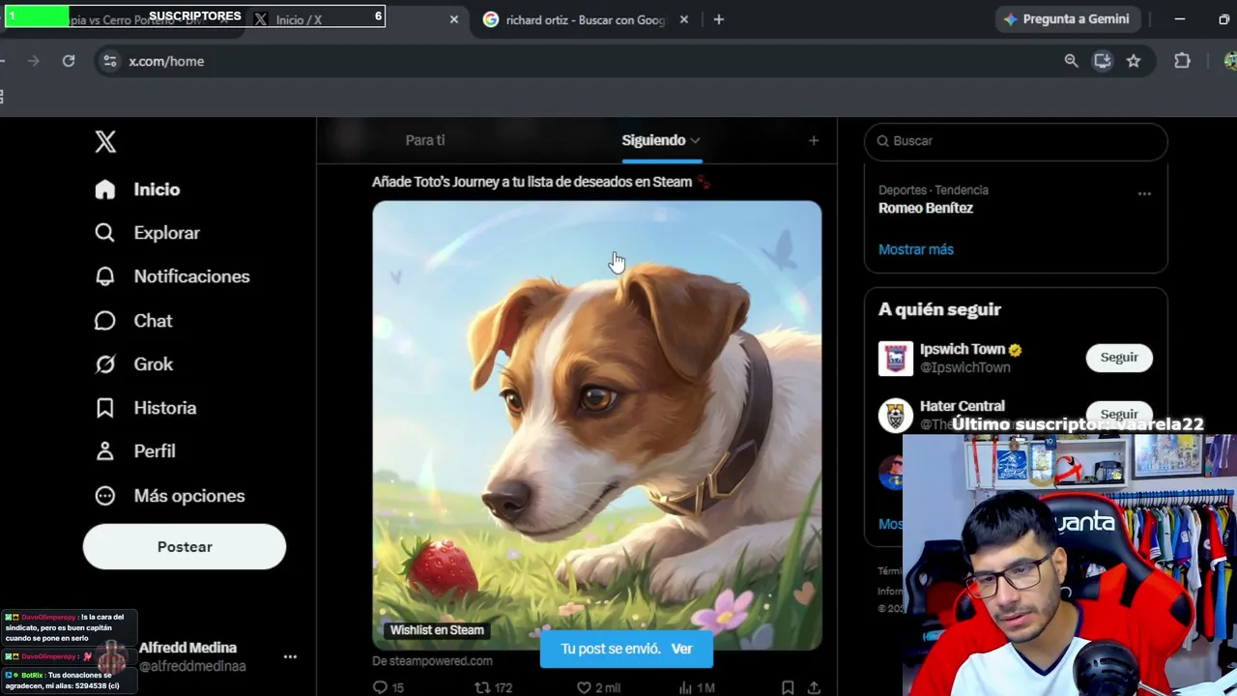Open Notificaciones from the sidebar

click(172, 276)
